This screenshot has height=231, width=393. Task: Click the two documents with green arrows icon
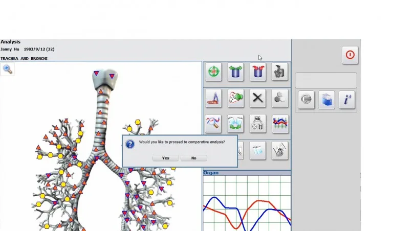coord(235,124)
